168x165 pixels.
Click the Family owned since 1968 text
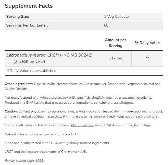pos(24,161)
